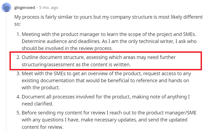Open the gingerooed username profile link

click(x=25, y=8)
